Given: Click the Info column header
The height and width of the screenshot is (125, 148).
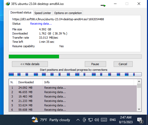Looking at the screenshot, I should pos(88,82).
